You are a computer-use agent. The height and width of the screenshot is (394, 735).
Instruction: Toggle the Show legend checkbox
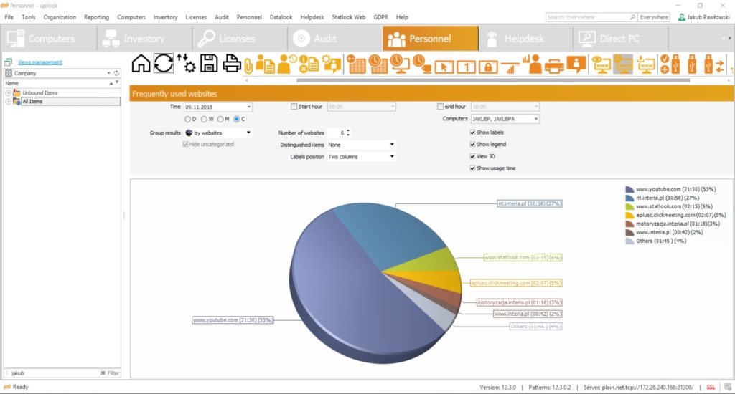[472, 145]
